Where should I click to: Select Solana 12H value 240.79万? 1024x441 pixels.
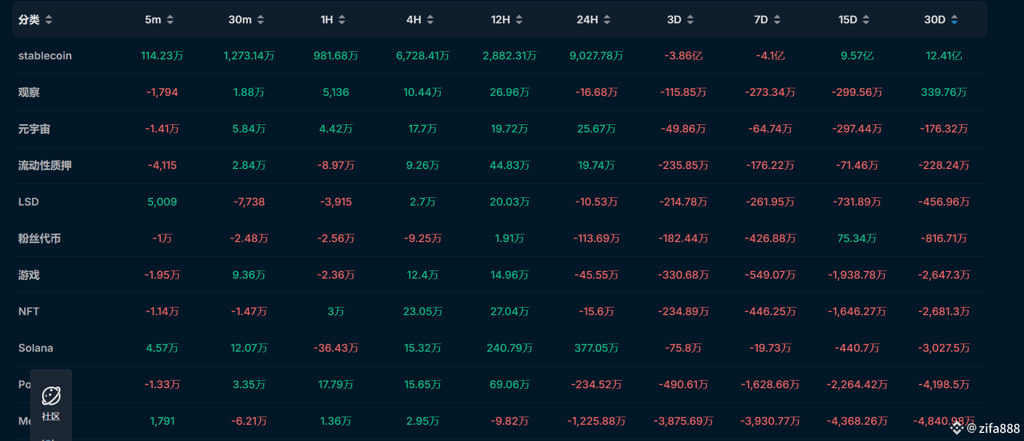509,348
